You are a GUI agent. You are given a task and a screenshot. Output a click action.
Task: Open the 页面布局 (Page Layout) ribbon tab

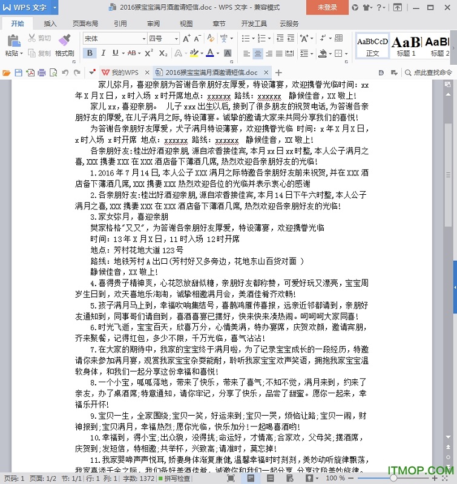tap(85, 24)
